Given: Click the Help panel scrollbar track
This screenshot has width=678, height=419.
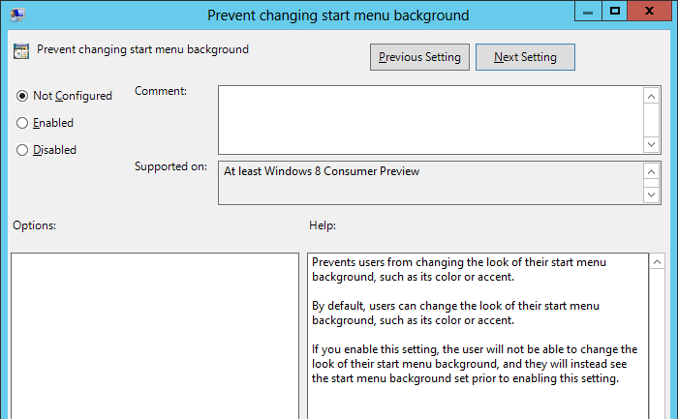Looking at the screenshot, I should [657, 339].
